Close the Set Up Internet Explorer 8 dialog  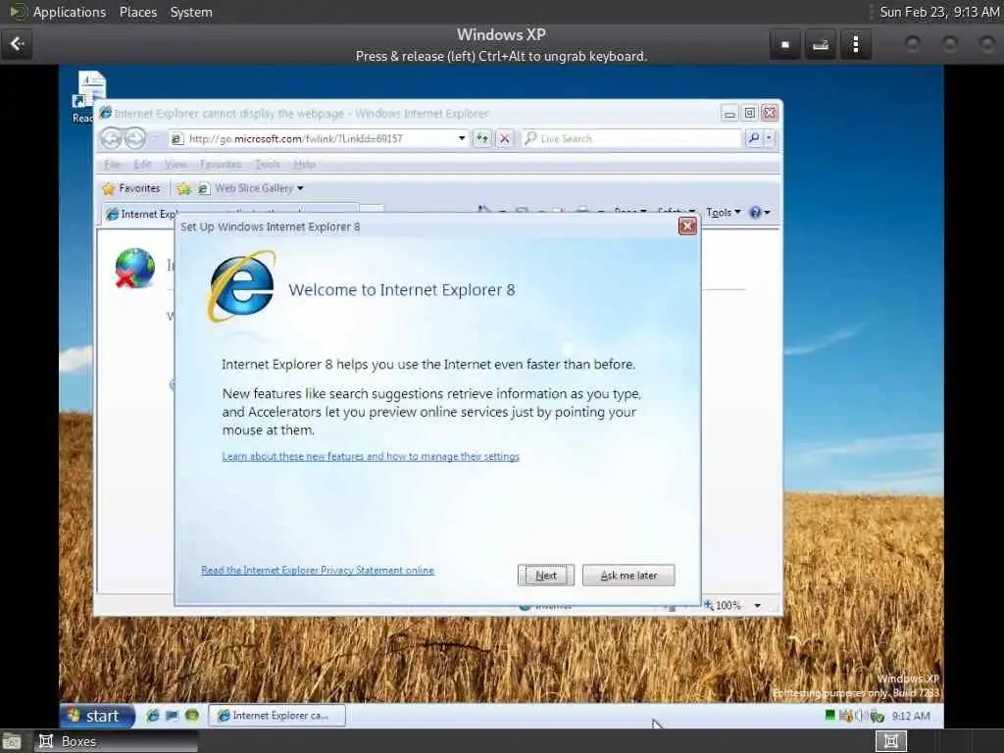click(x=687, y=226)
